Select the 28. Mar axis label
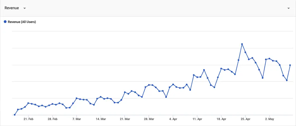This screenshot has width=296, height=126. (x=149, y=119)
